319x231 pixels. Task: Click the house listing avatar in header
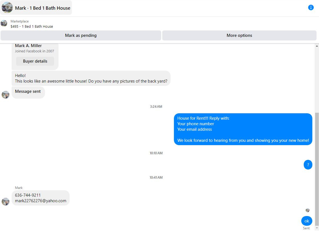pos(7,7)
